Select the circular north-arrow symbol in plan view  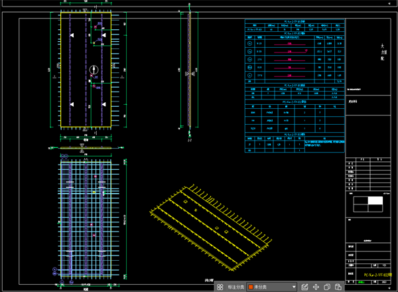94,70
